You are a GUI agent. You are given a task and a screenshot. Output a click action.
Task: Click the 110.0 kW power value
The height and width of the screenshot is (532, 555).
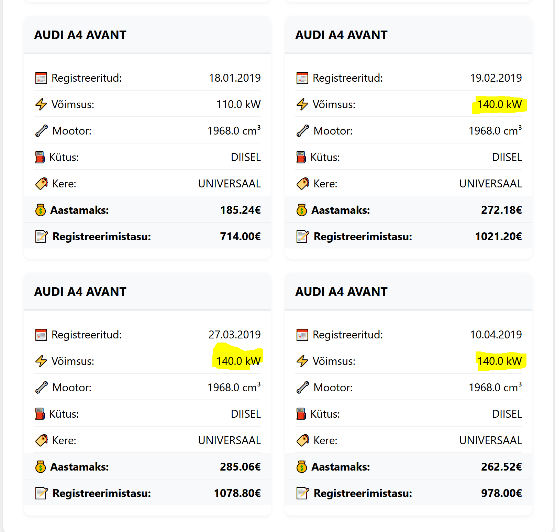pos(238,104)
